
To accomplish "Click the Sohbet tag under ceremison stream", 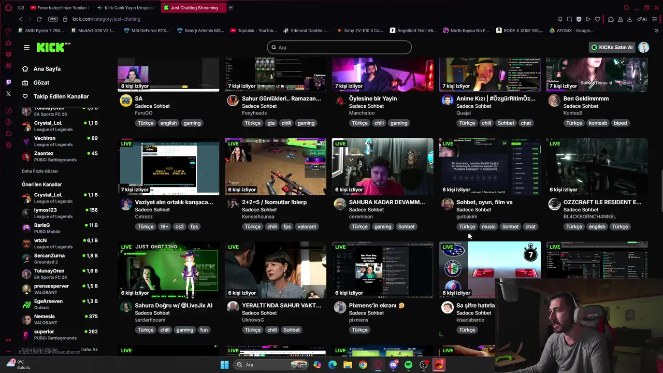I will tap(406, 226).
